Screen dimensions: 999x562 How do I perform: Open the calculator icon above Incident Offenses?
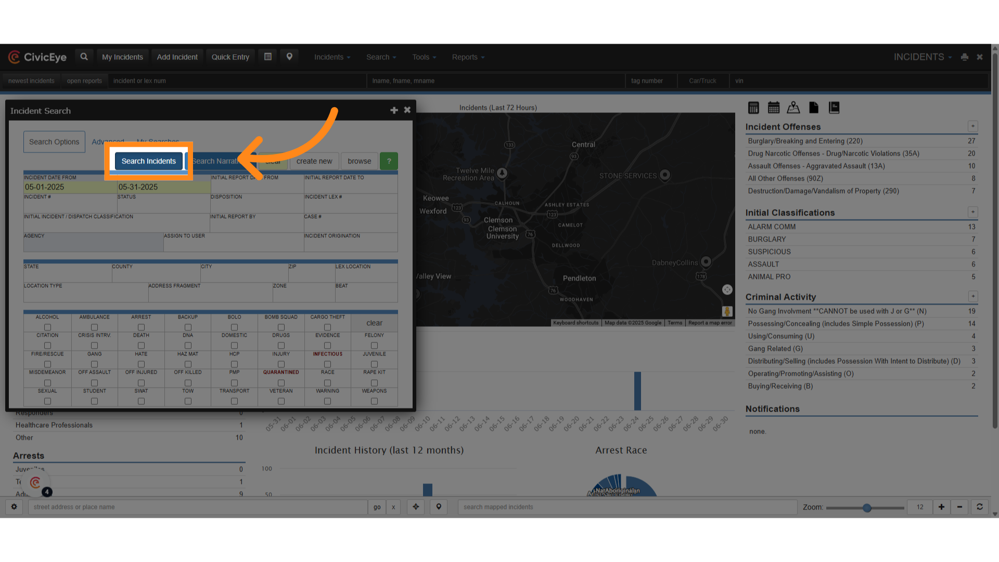[753, 108]
